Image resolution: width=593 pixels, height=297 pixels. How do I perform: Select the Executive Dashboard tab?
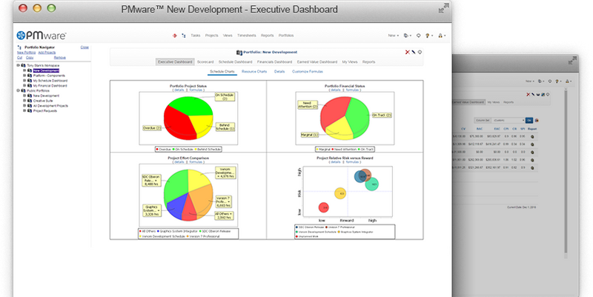pyautogui.click(x=175, y=62)
